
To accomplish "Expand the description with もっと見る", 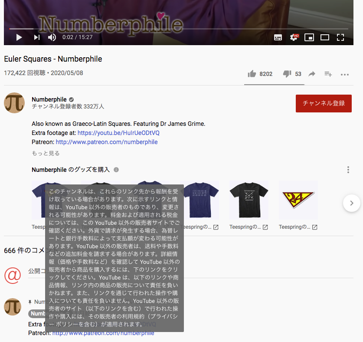I will pyautogui.click(x=45, y=153).
